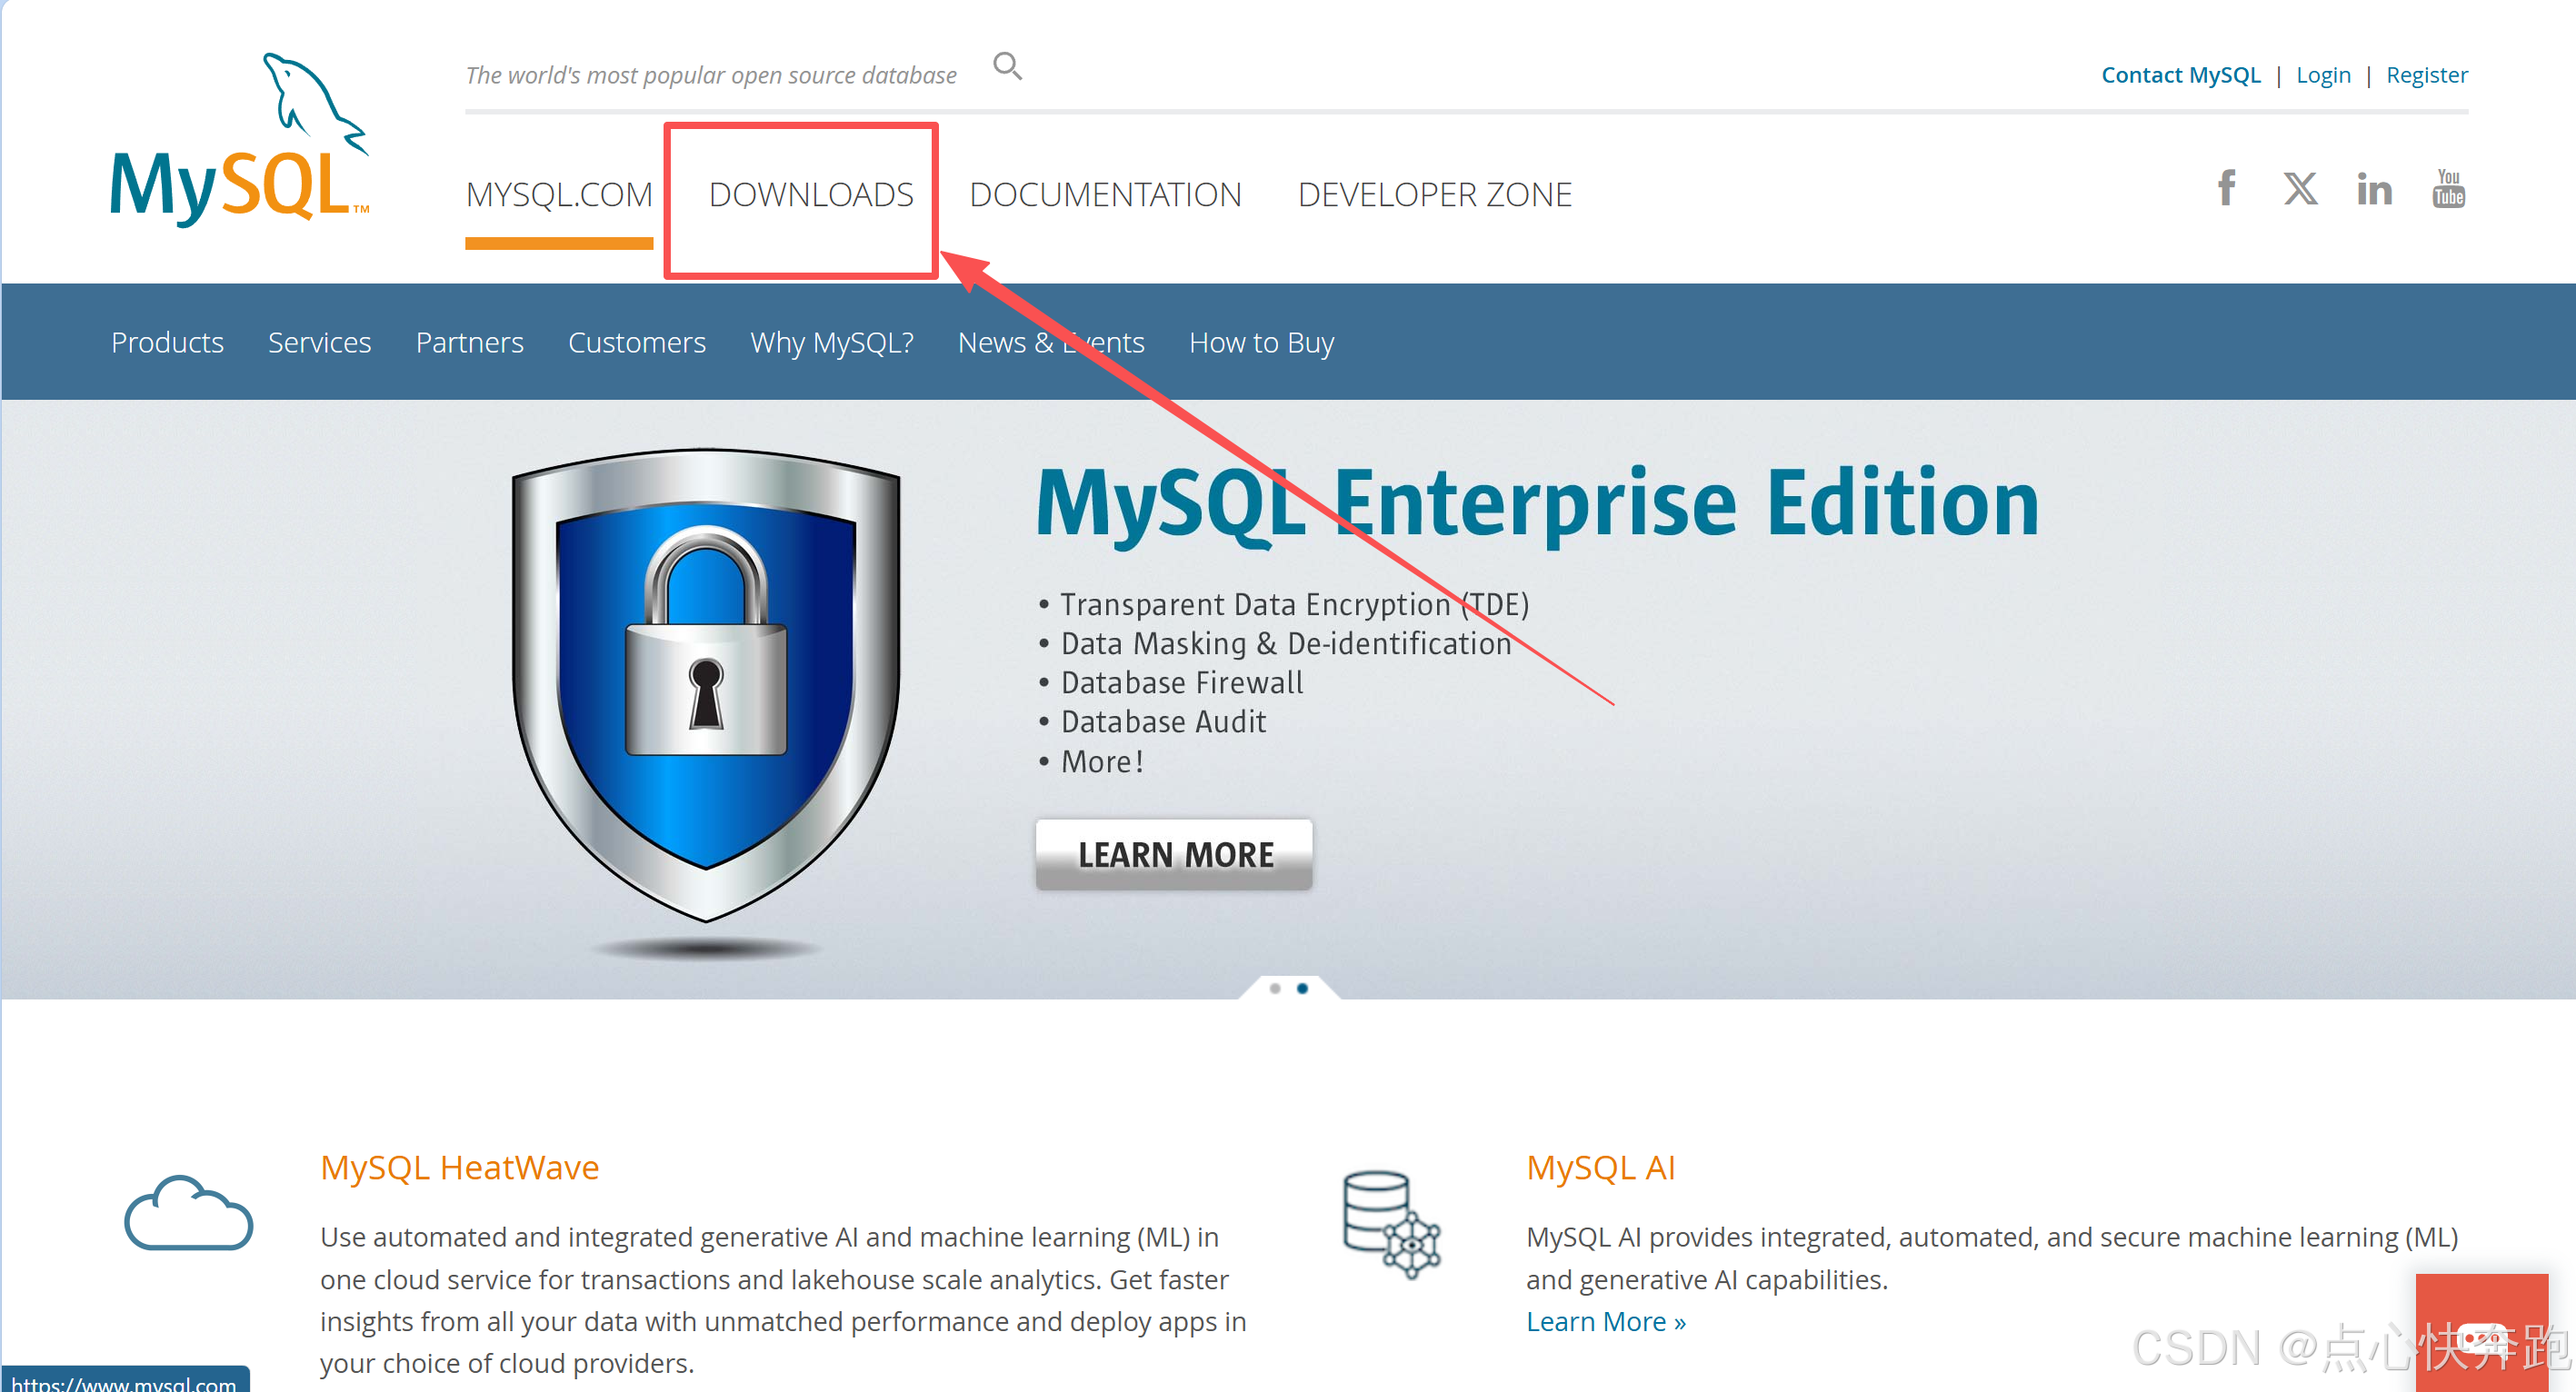Open the DOWNLOADS tab

[810, 194]
